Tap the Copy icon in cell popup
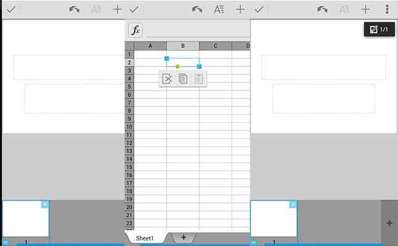Viewport: 398px width, 246px height. point(183,79)
